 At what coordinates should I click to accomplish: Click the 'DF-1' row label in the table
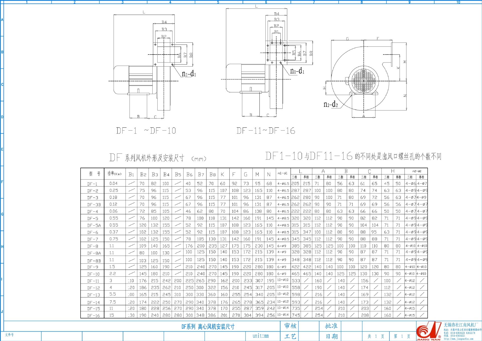[x=92, y=184]
